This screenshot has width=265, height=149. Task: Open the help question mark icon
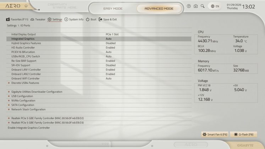click(189, 6)
